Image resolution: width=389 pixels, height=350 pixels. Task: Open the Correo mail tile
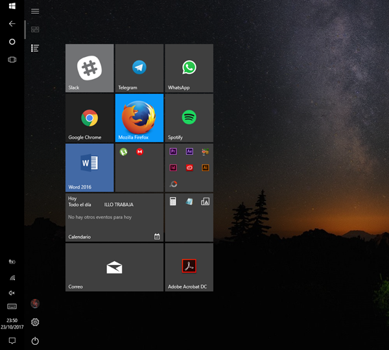(114, 267)
